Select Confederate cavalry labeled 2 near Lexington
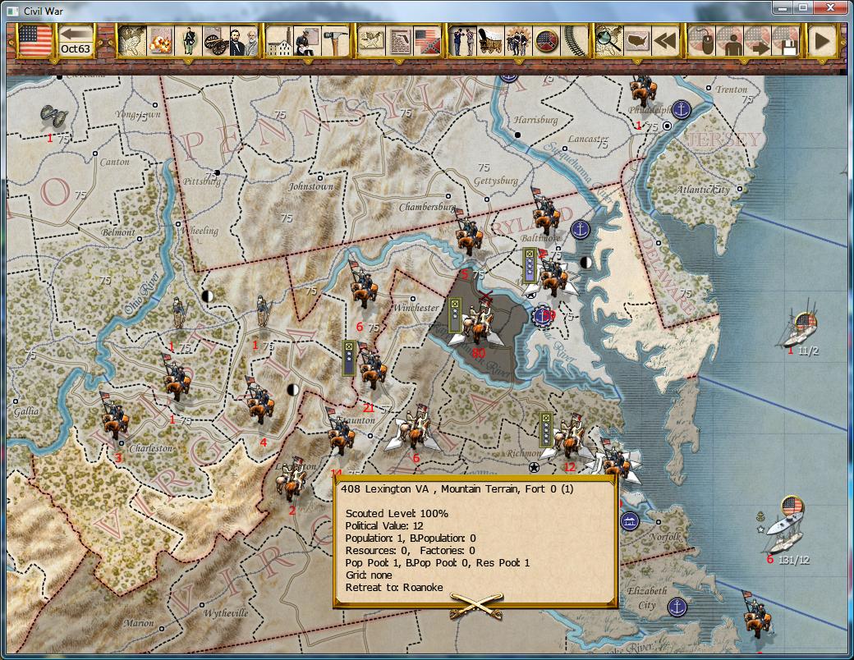The width and height of the screenshot is (854, 660). click(292, 479)
